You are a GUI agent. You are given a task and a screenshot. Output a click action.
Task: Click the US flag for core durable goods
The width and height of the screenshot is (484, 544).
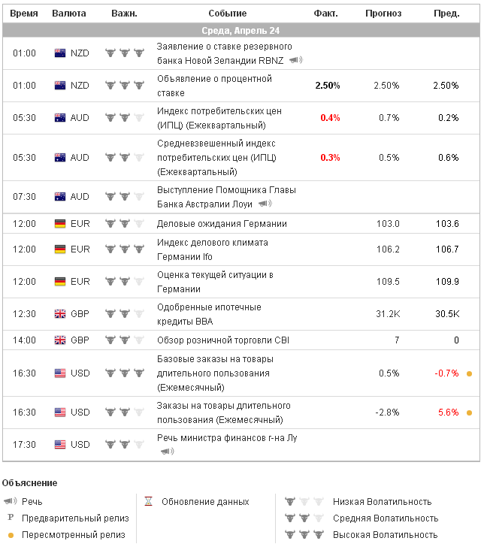(x=61, y=373)
